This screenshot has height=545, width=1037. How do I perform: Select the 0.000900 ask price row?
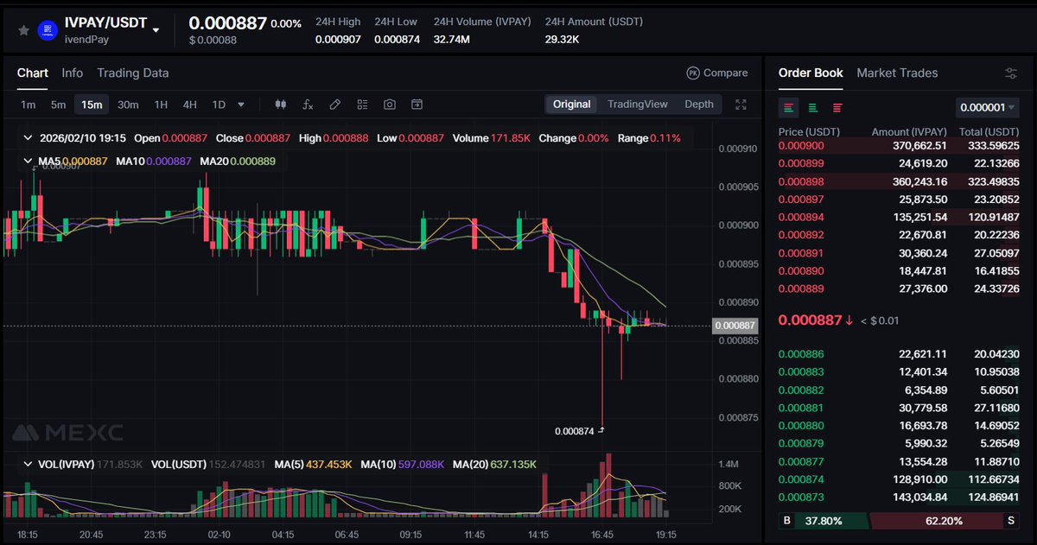point(899,145)
